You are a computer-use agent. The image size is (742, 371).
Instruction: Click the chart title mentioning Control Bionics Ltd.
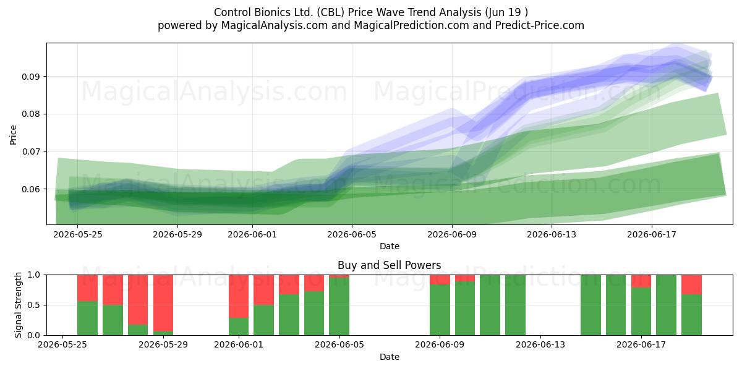click(371, 12)
